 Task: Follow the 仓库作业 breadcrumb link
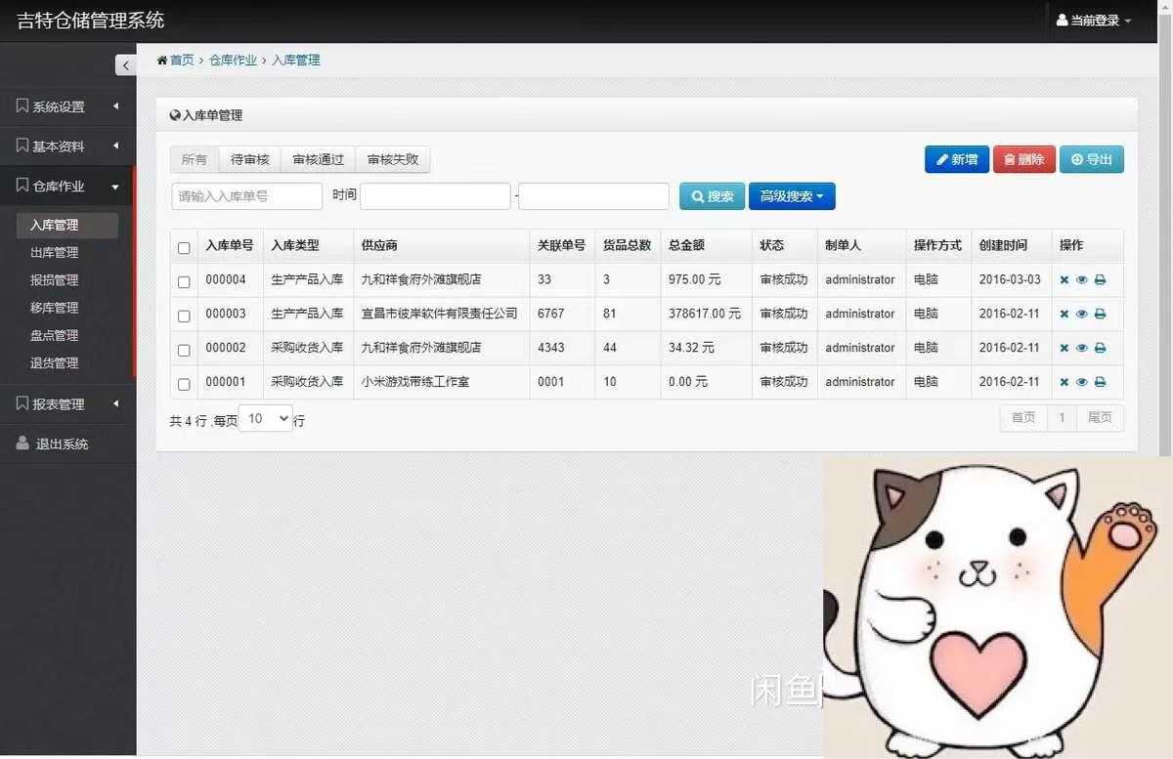(233, 61)
